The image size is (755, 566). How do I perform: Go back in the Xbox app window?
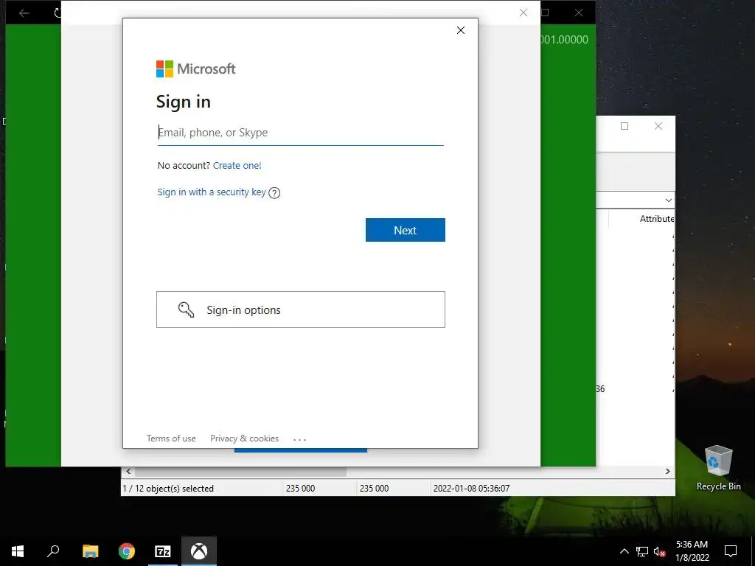[24, 13]
